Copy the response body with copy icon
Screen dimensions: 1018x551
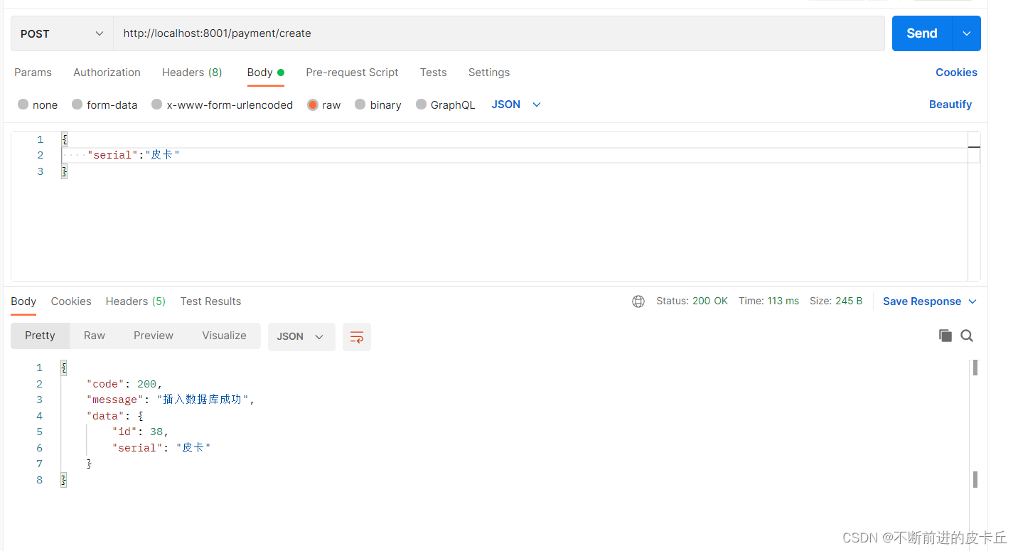click(x=945, y=336)
